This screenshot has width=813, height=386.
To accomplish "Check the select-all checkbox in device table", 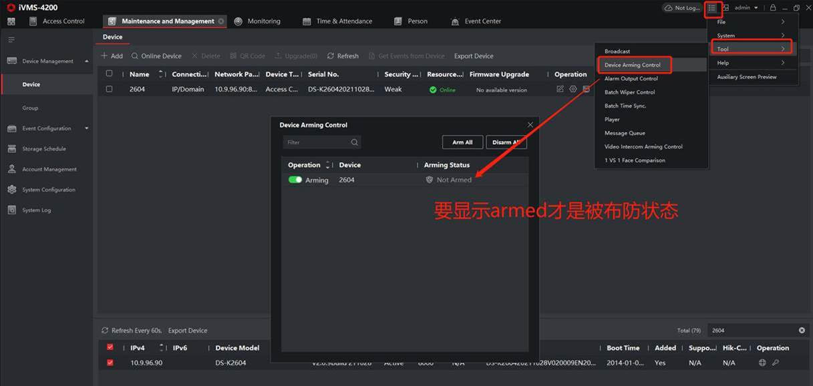I will click(109, 74).
